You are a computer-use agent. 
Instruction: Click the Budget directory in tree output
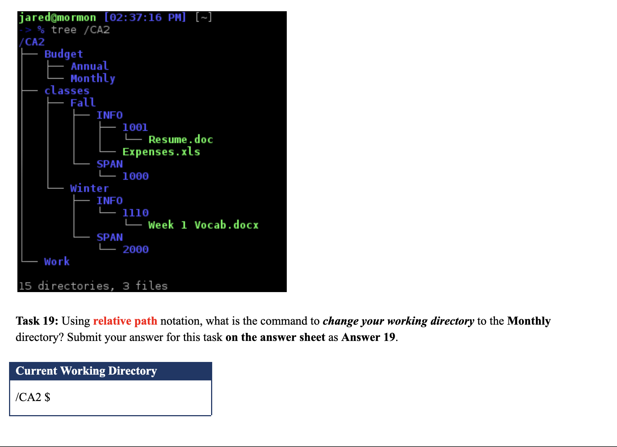click(64, 54)
